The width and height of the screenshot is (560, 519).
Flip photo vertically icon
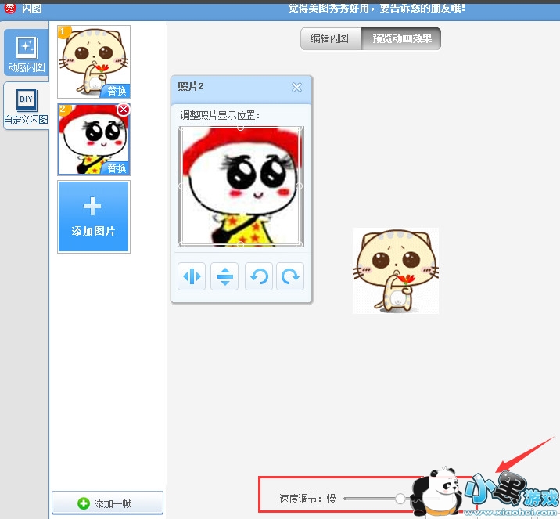coord(224,276)
